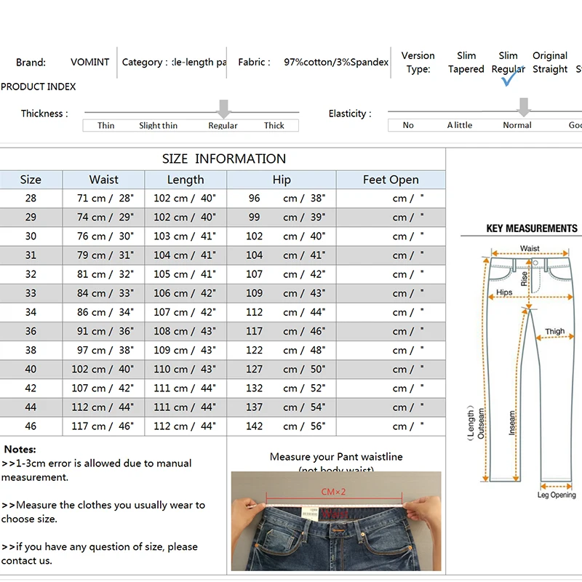
Task: Click the blue checkmark on Slim Regular
Action: [x=513, y=76]
